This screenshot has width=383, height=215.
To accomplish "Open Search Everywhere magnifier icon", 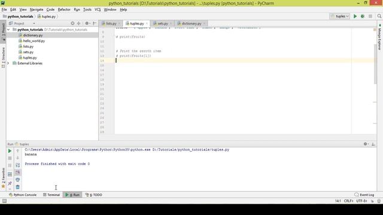I will (x=379, y=16).
